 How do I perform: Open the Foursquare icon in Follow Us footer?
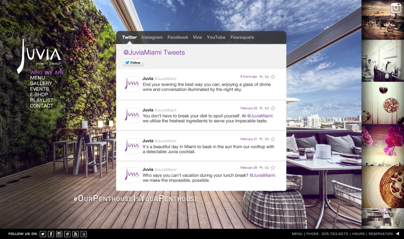pyautogui.click(x=84, y=234)
